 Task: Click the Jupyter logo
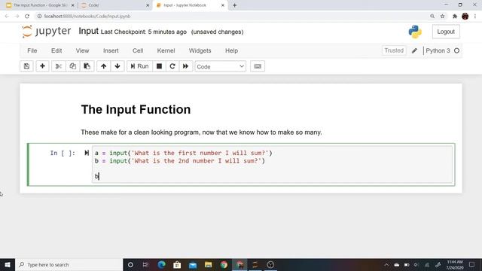coord(46,32)
